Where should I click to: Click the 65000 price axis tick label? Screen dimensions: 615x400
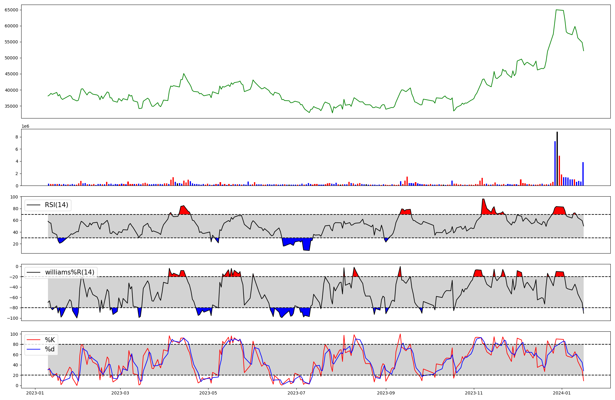point(11,10)
